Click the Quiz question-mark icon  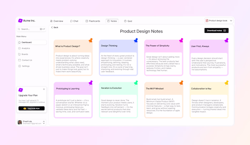125,21
